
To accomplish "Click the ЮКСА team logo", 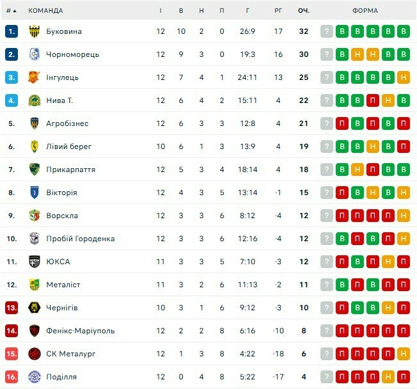I will [x=35, y=262].
